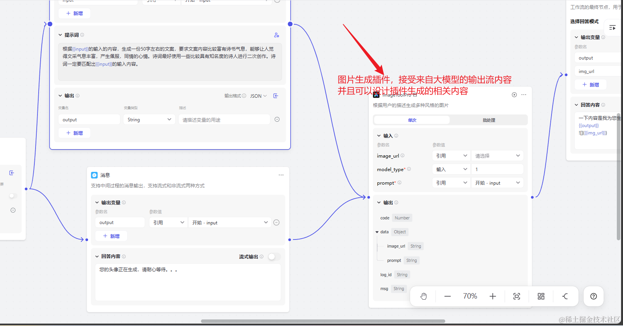
Task: Click the img_url parameter field in end node
Action: (598, 71)
